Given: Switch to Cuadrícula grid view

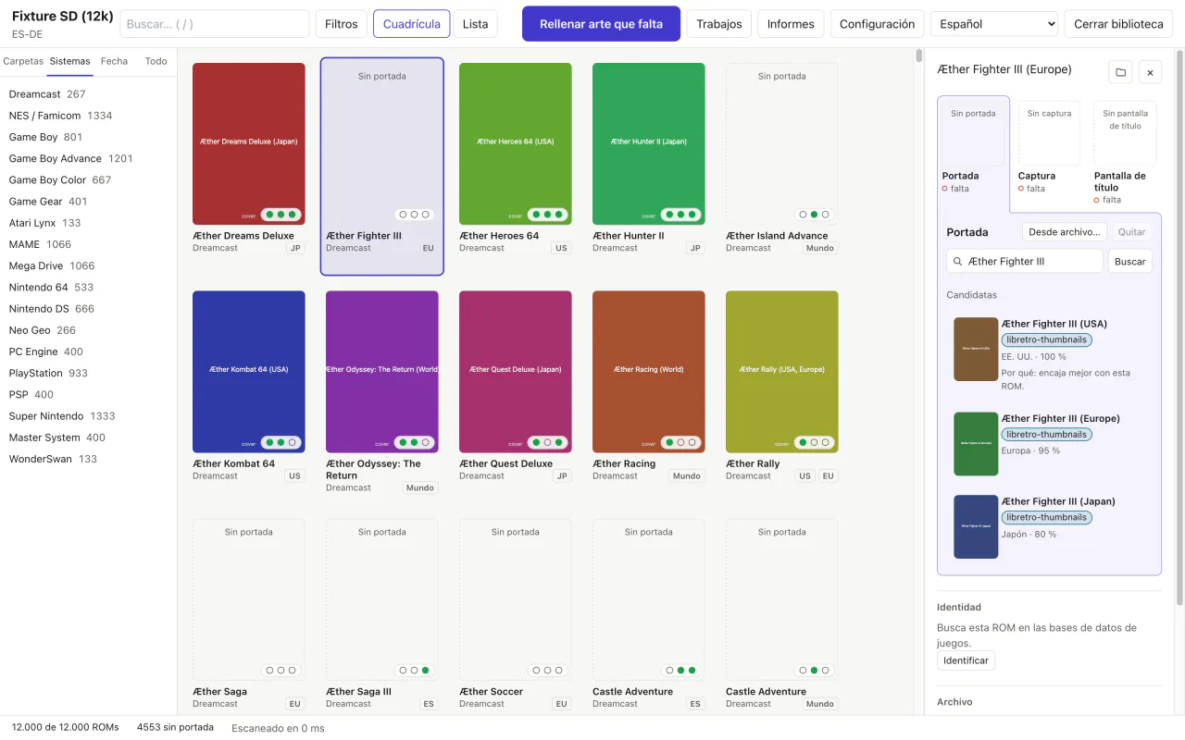Looking at the screenshot, I should (x=412, y=24).
